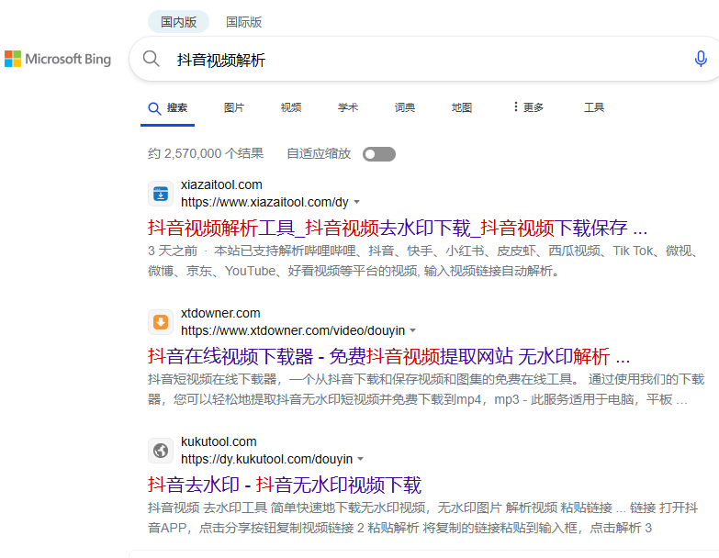The width and height of the screenshot is (719, 558).
Task: Expand dropdown arrow next to xtdowner.com URL
Action: 412,330
